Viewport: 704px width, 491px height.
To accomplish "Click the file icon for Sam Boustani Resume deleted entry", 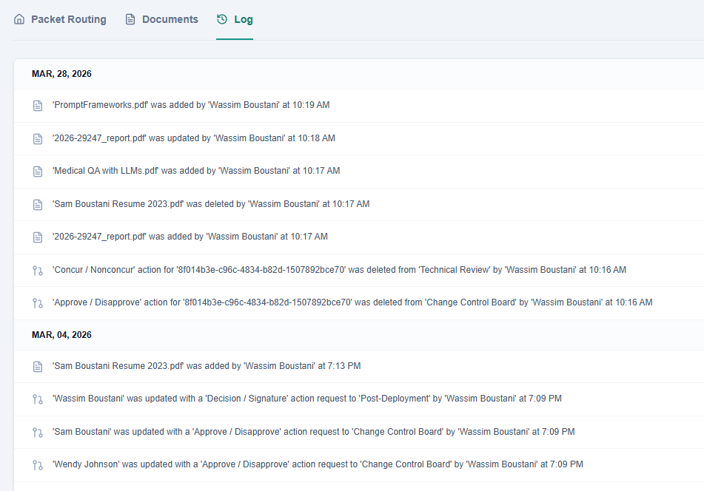I will click(x=38, y=205).
